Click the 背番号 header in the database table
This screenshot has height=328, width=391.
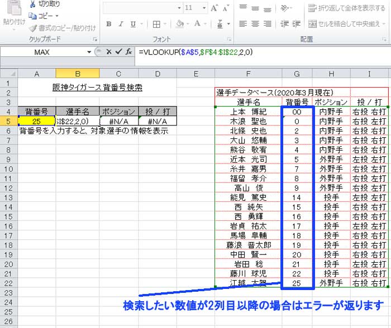(x=297, y=102)
